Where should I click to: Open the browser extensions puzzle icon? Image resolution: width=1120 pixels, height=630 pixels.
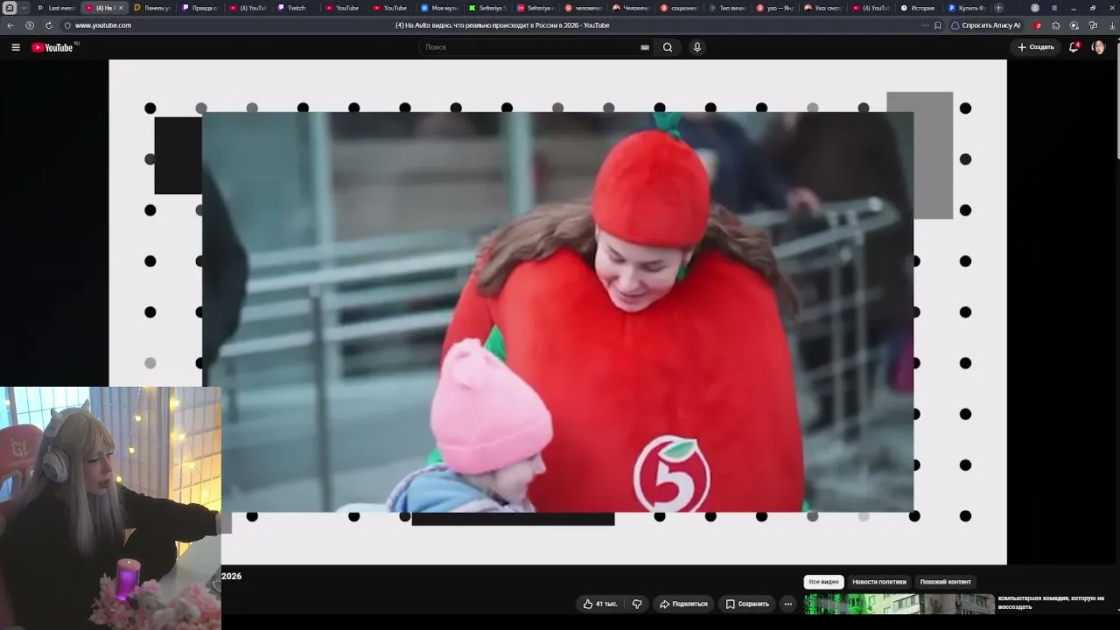tap(1056, 25)
